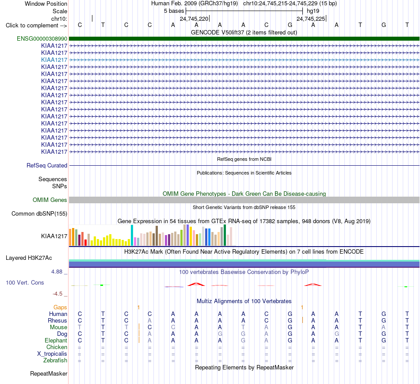Select the Chicken alignment row label
This screenshot has height=384, width=420.
(x=57, y=347)
